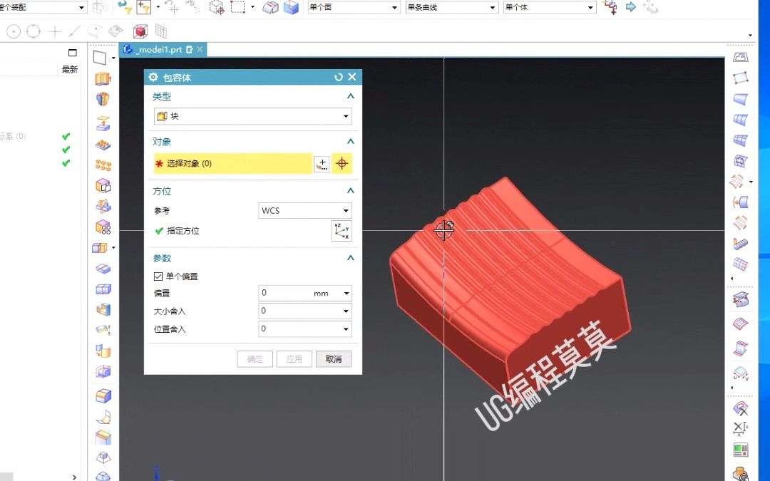Select the circle sketch tool in second toolbar row
The width and height of the screenshot is (770, 481).
(x=13, y=31)
